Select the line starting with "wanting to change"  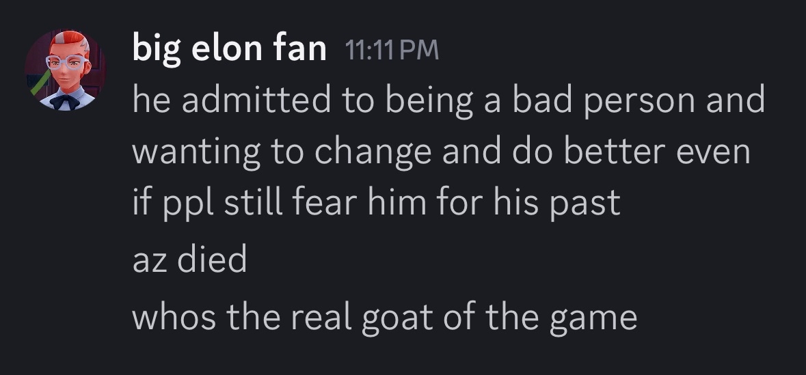point(440,152)
